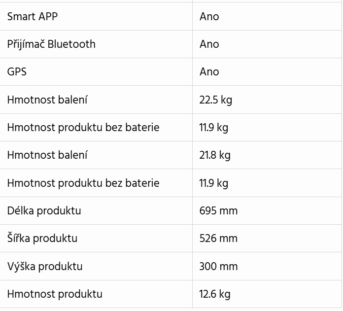
Task: Click first Hmotnost produktu bez baterie label
Action: (83, 128)
